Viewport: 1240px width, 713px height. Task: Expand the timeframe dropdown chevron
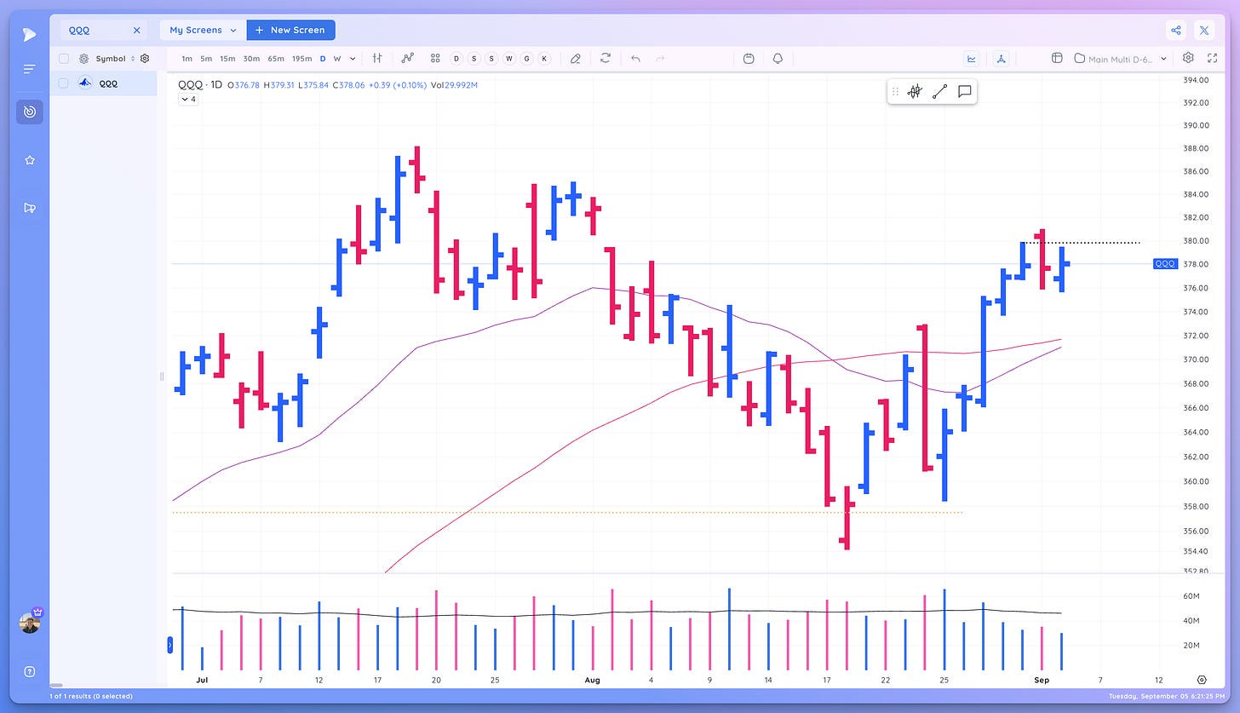coord(353,59)
